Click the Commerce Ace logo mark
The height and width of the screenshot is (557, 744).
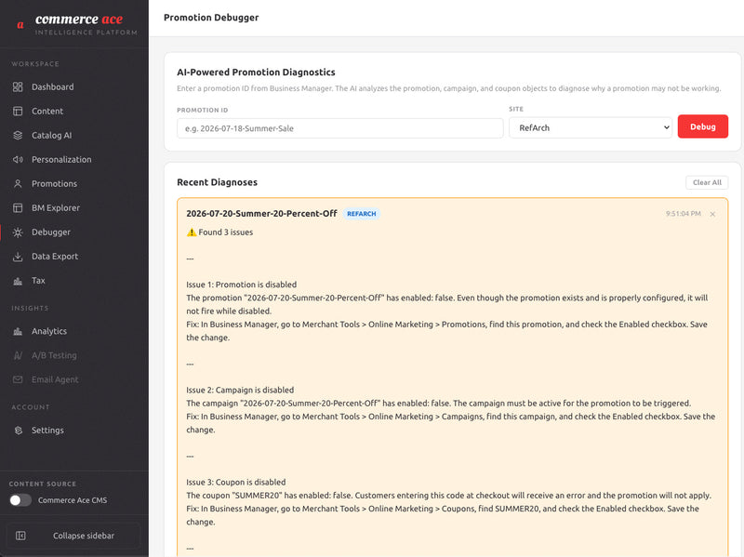[20, 25]
